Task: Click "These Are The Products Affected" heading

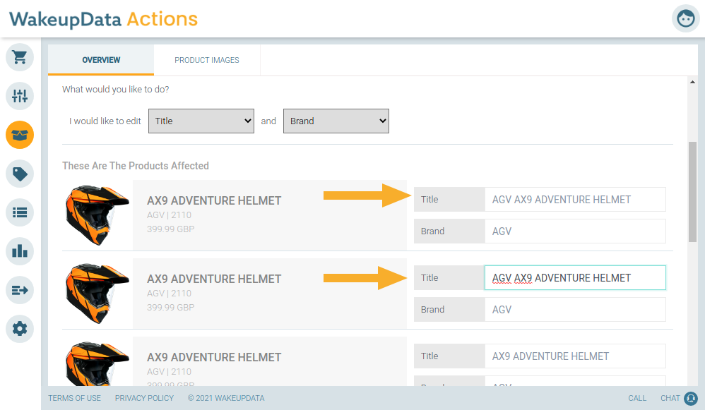Action: tap(136, 166)
